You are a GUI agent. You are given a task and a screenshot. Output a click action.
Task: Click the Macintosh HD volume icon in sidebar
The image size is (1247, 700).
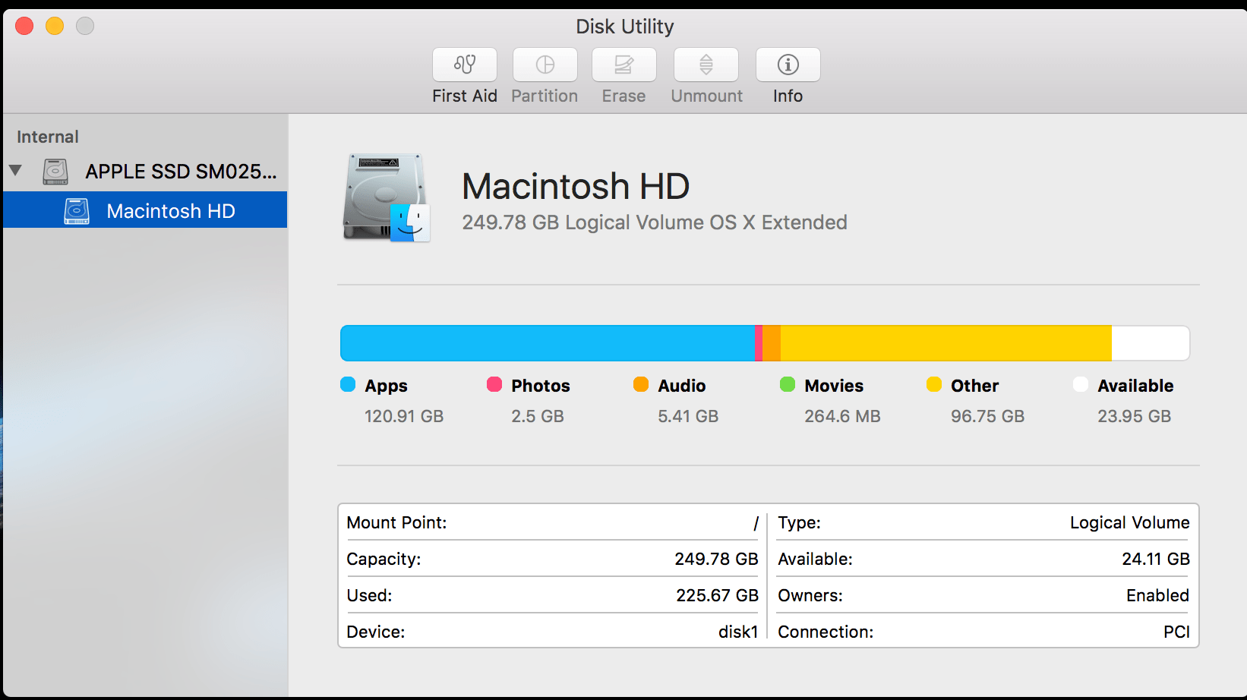click(x=77, y=211)
